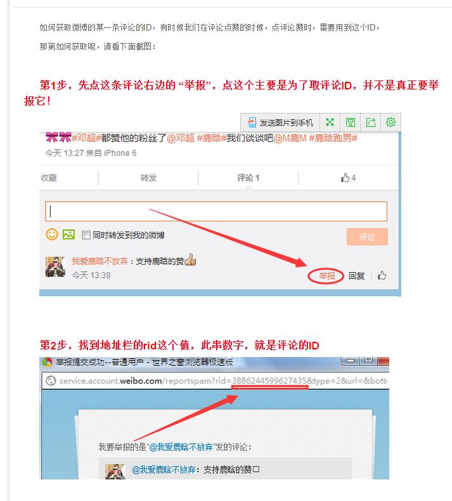Click the 收藏 tab in the weibo post
452x501 pixels.
pos(49,178)
